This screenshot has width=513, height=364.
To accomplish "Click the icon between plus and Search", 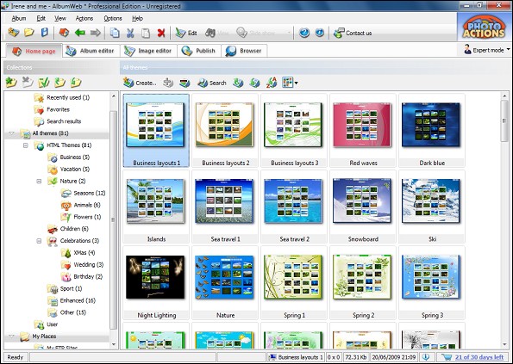I will [185, 83].
